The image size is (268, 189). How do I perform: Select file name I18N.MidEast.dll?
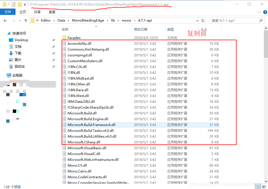81,78
